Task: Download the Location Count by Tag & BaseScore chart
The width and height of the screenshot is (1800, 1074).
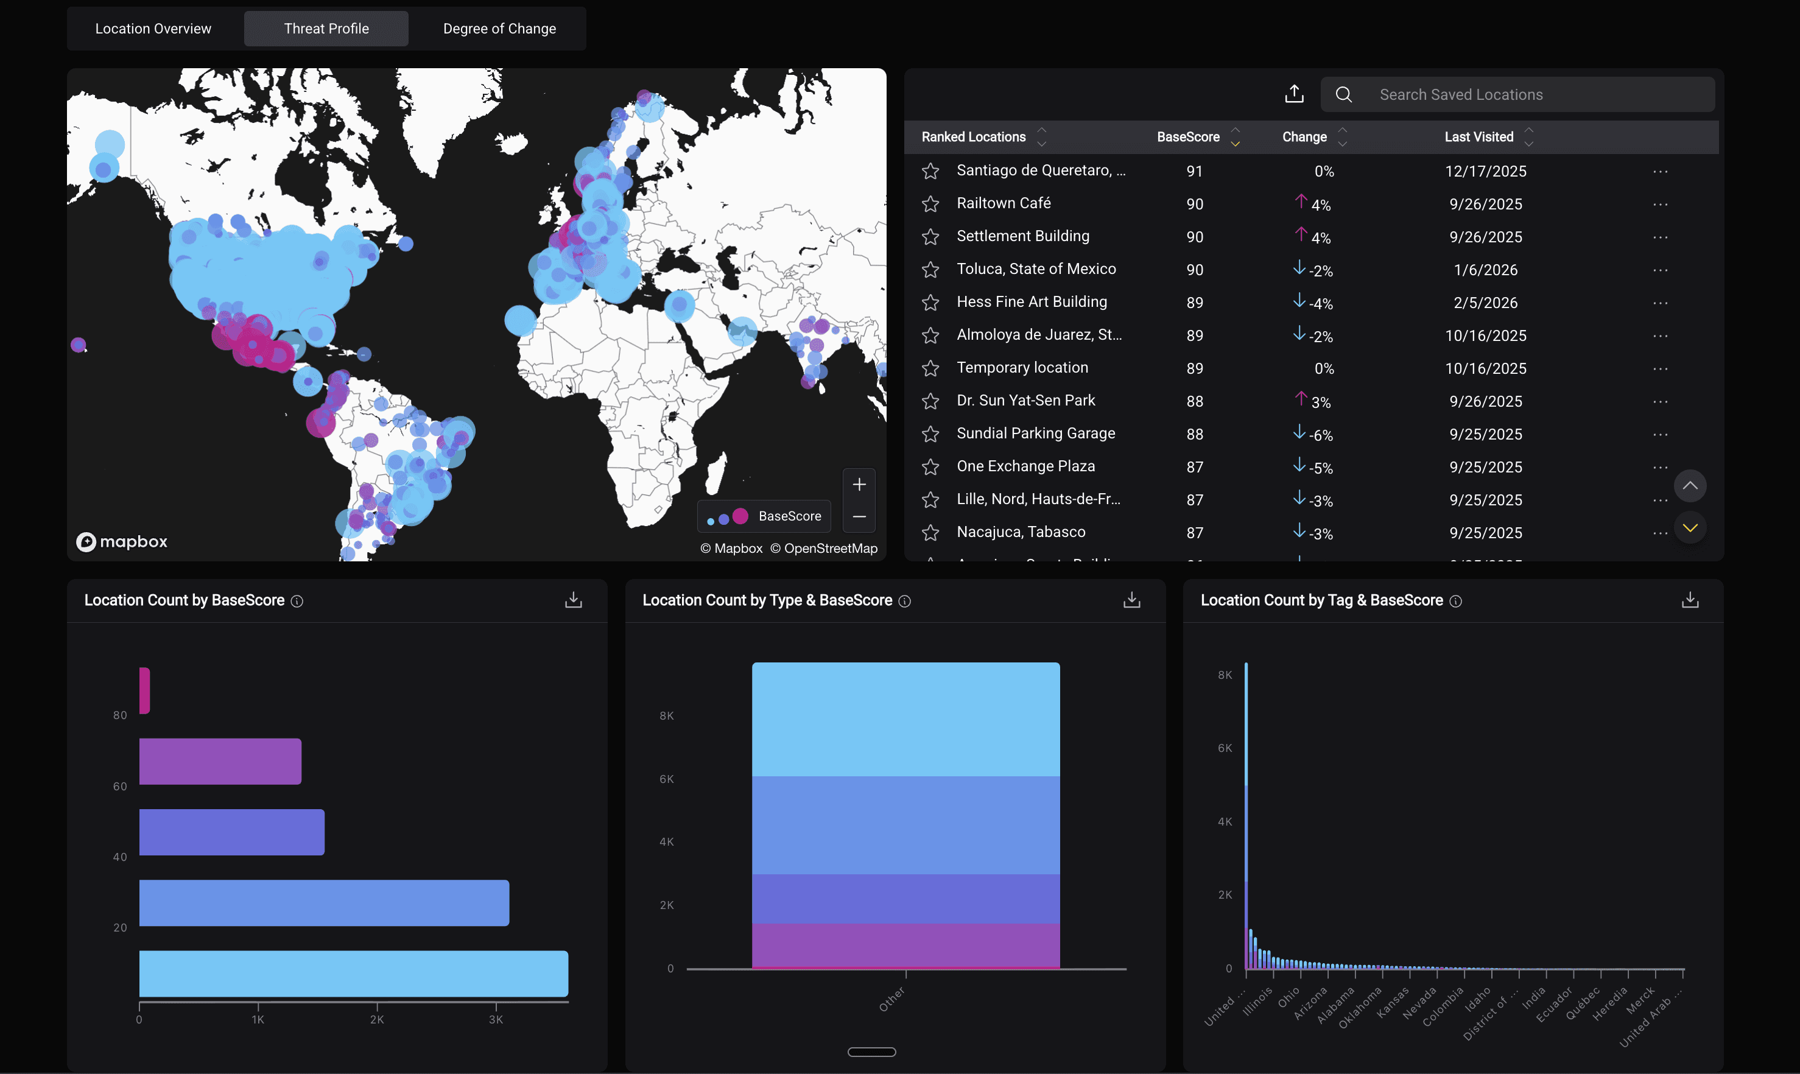Action: point(1690,599)
